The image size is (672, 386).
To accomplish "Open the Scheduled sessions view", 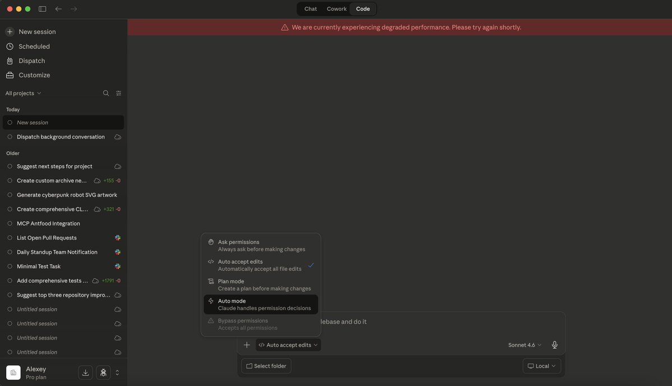I will pos(34,46).
